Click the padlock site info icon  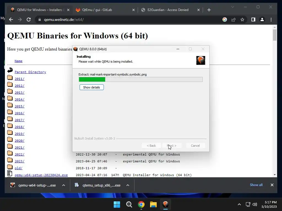coord(40,20)
